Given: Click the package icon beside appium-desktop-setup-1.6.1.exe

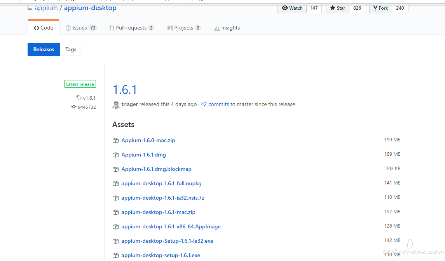Looking at the screenshot, I should (x=115, y=256).
